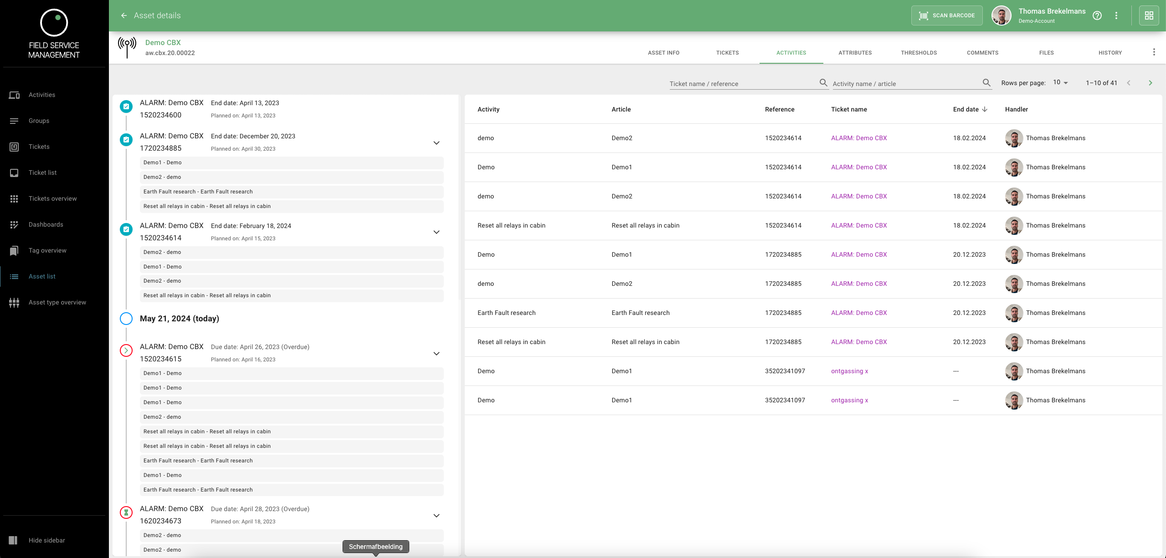Collapse ticket 1520234614 with its chevron
The image size is (1166, 558).
[x=436, y=232]
